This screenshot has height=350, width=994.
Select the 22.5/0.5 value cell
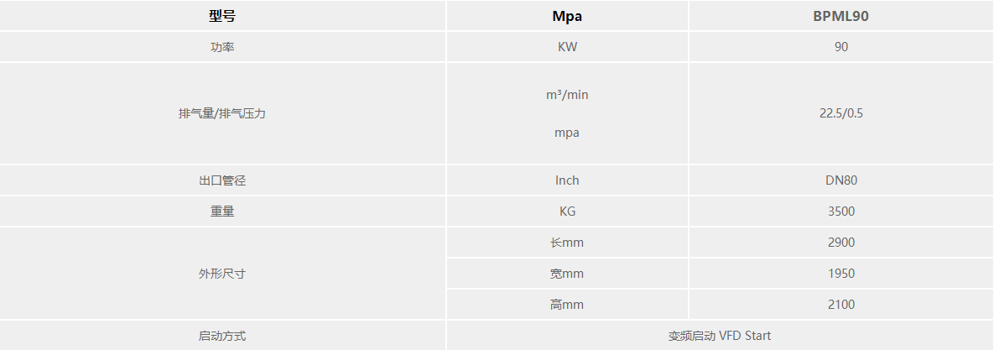tap(840, 113)
